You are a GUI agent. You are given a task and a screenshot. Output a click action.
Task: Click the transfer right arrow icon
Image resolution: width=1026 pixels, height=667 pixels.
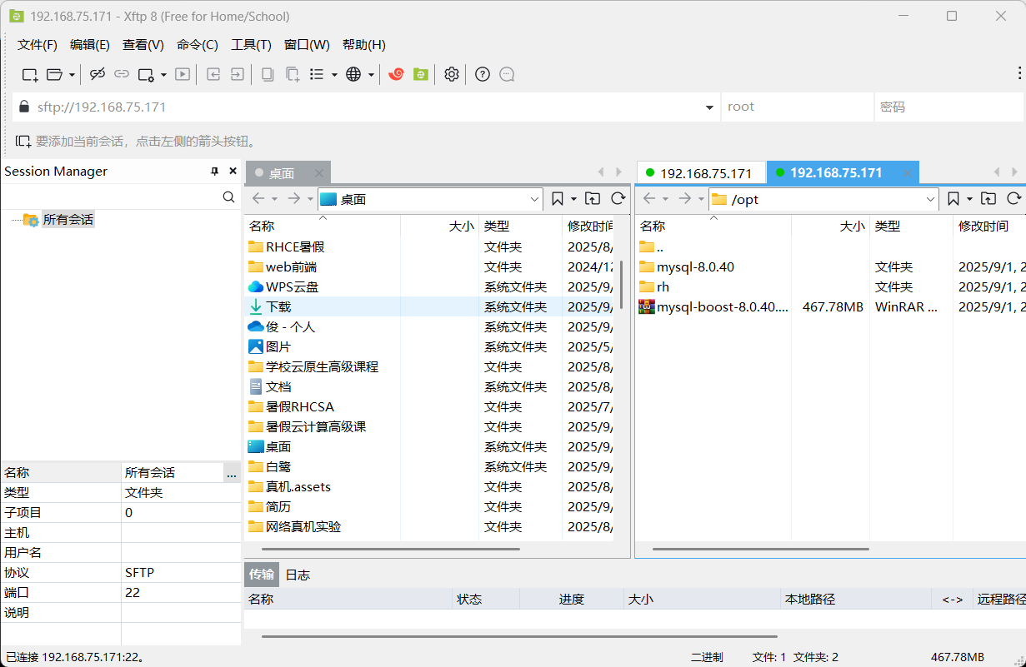click(x=238, y=74)
